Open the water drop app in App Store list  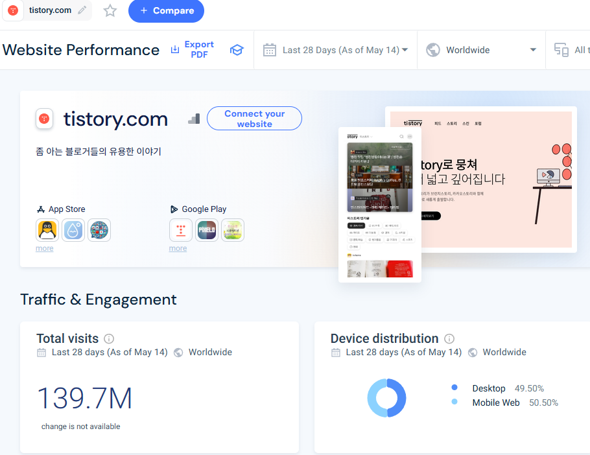[x=73, y=230]
